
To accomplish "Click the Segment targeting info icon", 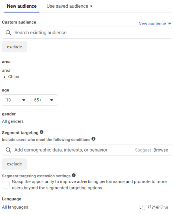I will click(42, 132).
